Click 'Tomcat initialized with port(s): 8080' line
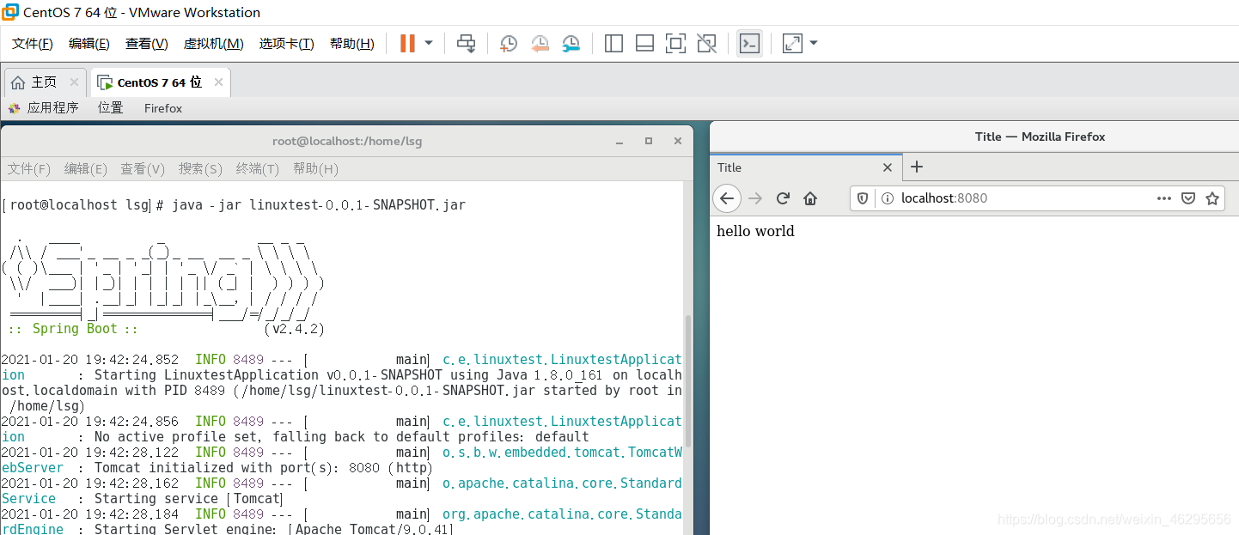This screenshot has height=535, width=1239. [264, 468]
